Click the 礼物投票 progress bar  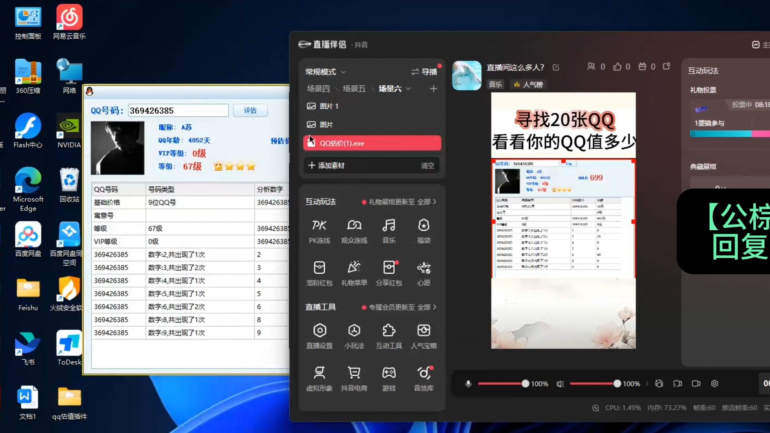(730, 134)
